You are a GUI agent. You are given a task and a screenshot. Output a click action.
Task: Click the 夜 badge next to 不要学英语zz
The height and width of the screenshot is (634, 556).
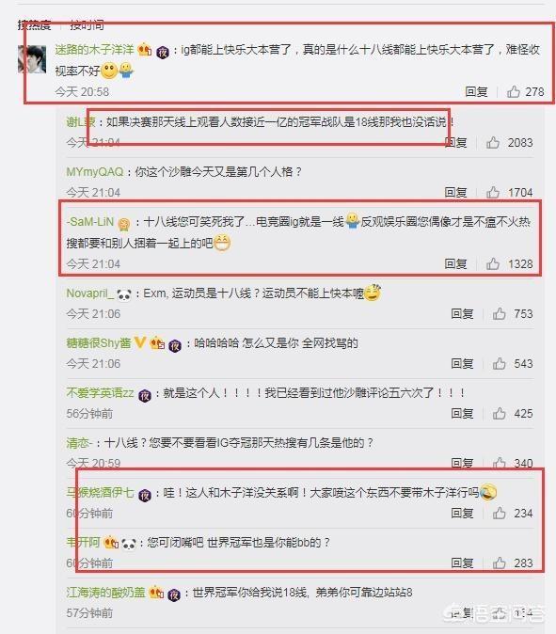click(x=145, y=395)
